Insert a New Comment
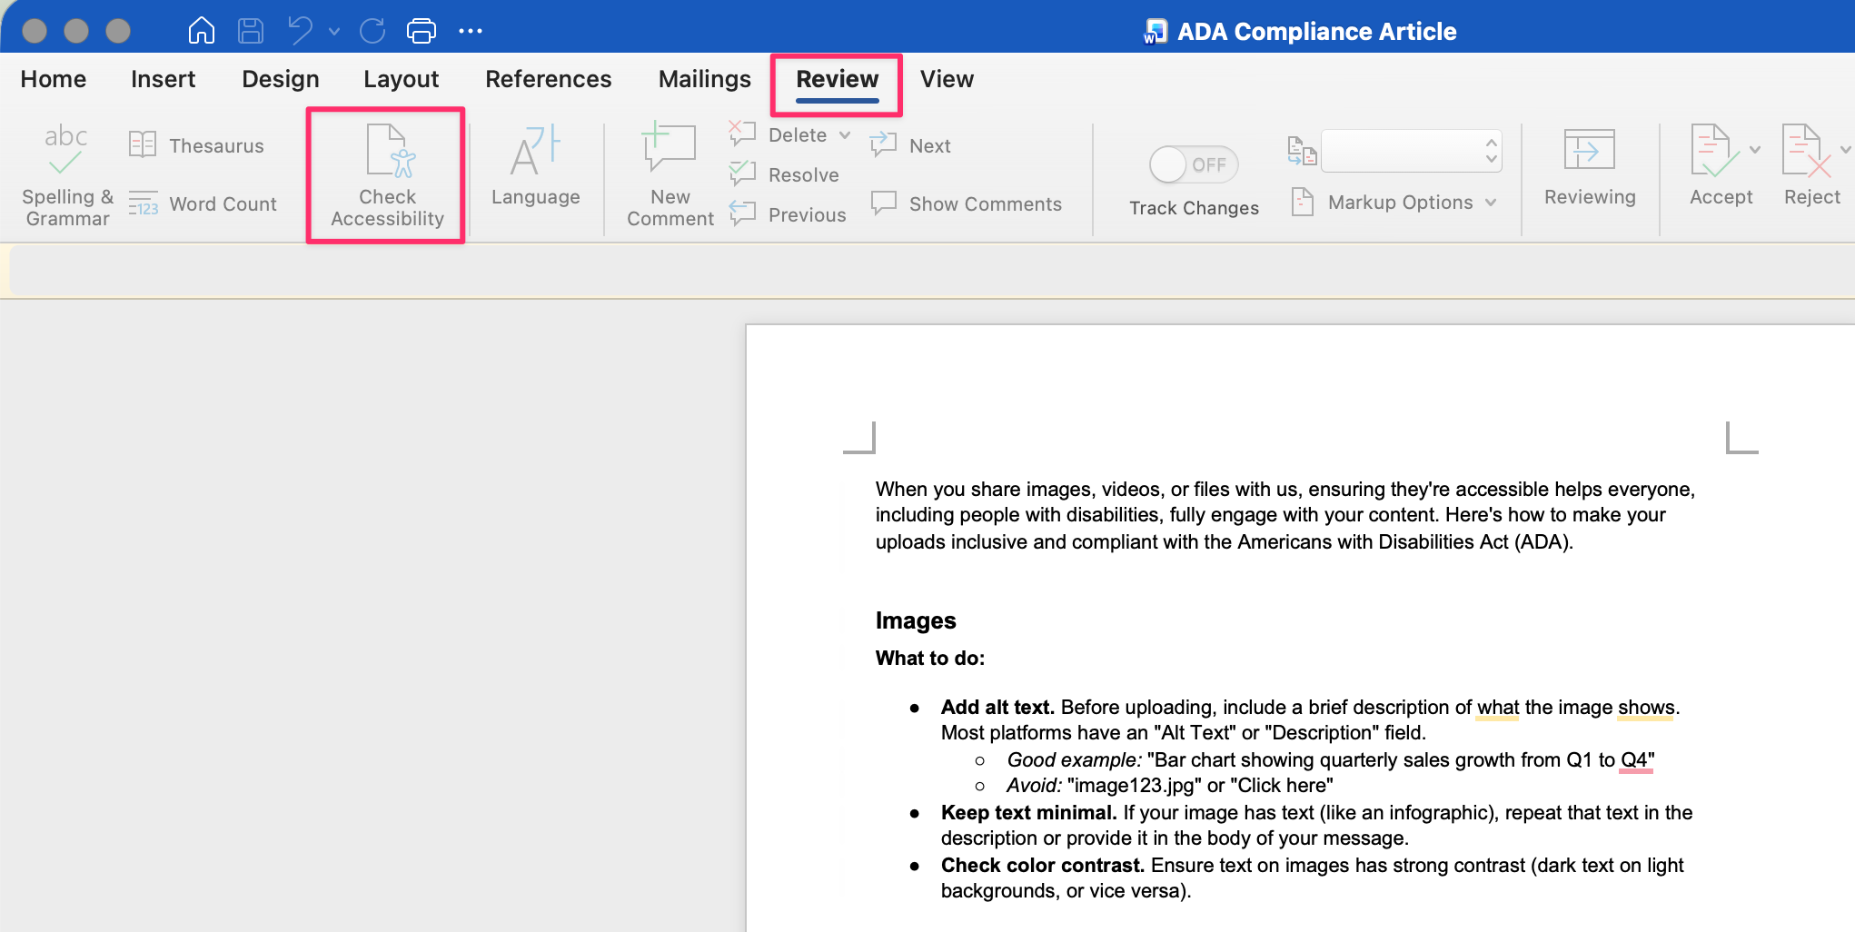 (x=670, y=174)
